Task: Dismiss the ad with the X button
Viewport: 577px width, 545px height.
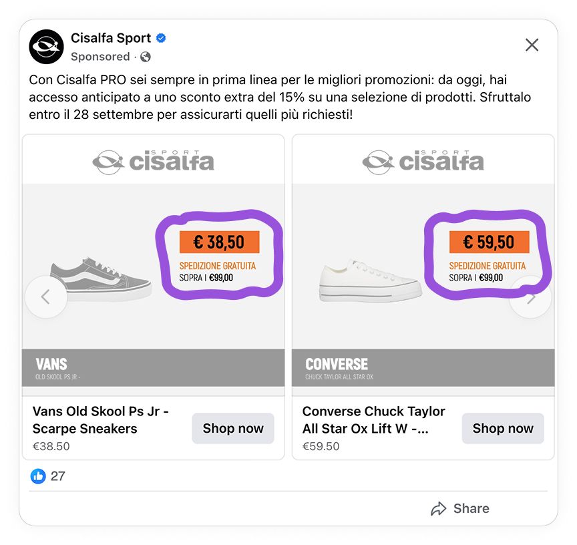Action: pyautogui.click(x=532, y=45)
